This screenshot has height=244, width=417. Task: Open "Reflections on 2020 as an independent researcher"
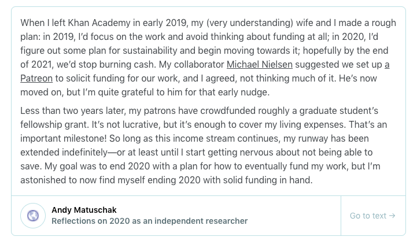pos(149,221)
